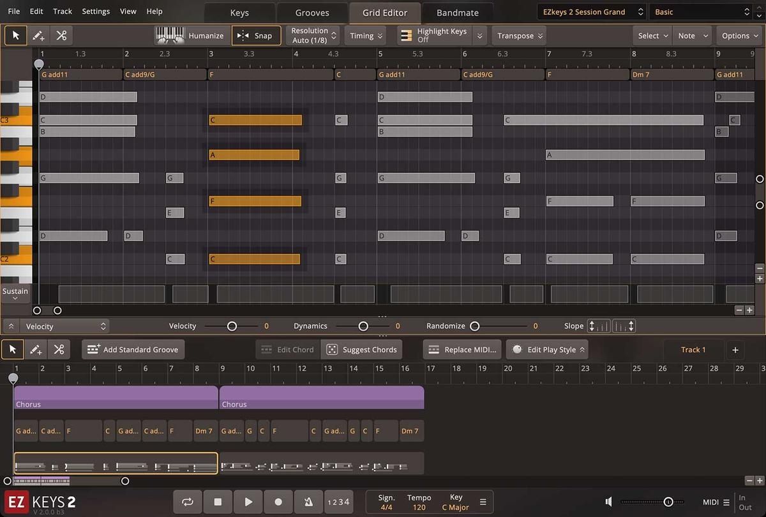Start playback with the play button

coord(248,502)
